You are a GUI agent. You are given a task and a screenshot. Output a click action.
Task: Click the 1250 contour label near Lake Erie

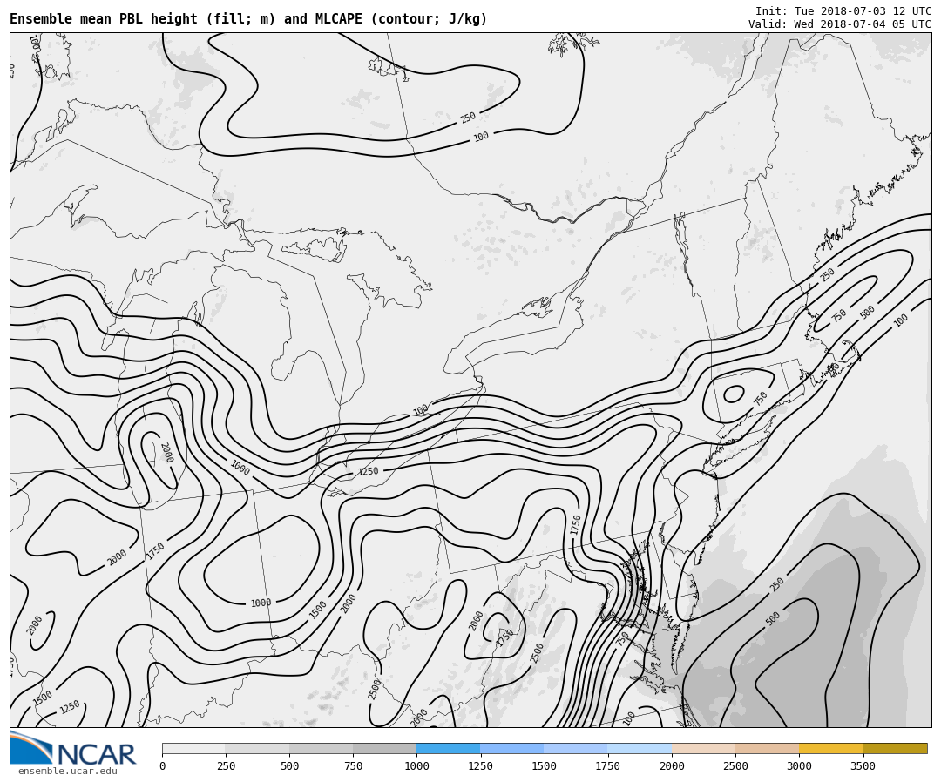pos(368,471)
